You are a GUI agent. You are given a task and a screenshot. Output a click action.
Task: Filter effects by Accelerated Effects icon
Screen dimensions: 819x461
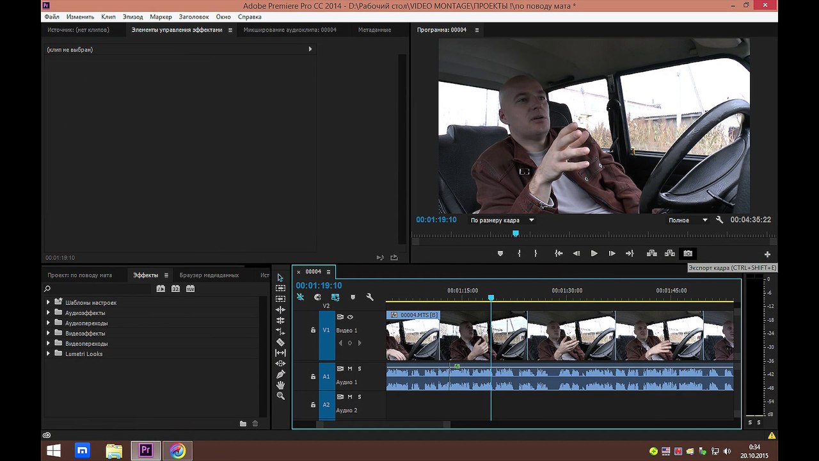161,289
